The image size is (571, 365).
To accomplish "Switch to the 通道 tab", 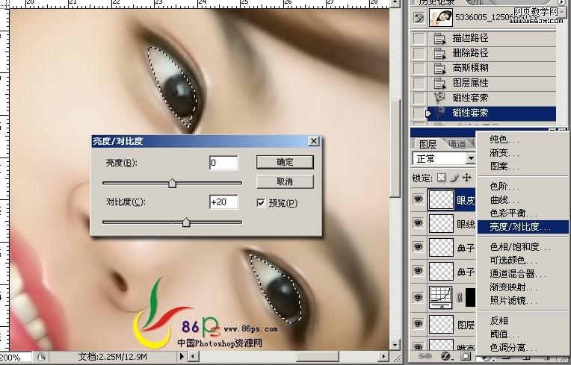I will (457, 144).
